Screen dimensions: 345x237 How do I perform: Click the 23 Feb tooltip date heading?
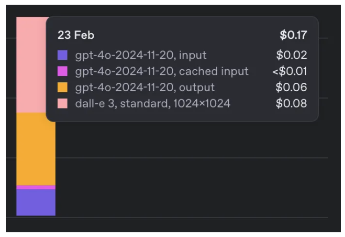pos(76,35)
